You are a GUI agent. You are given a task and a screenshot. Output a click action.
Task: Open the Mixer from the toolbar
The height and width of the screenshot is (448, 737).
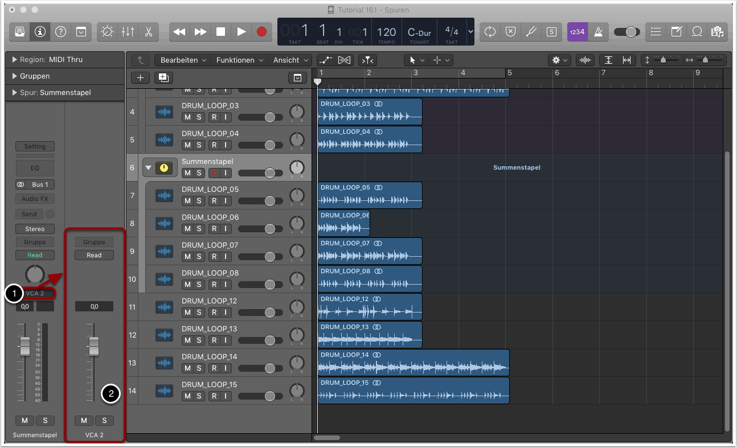pos(128,32)
